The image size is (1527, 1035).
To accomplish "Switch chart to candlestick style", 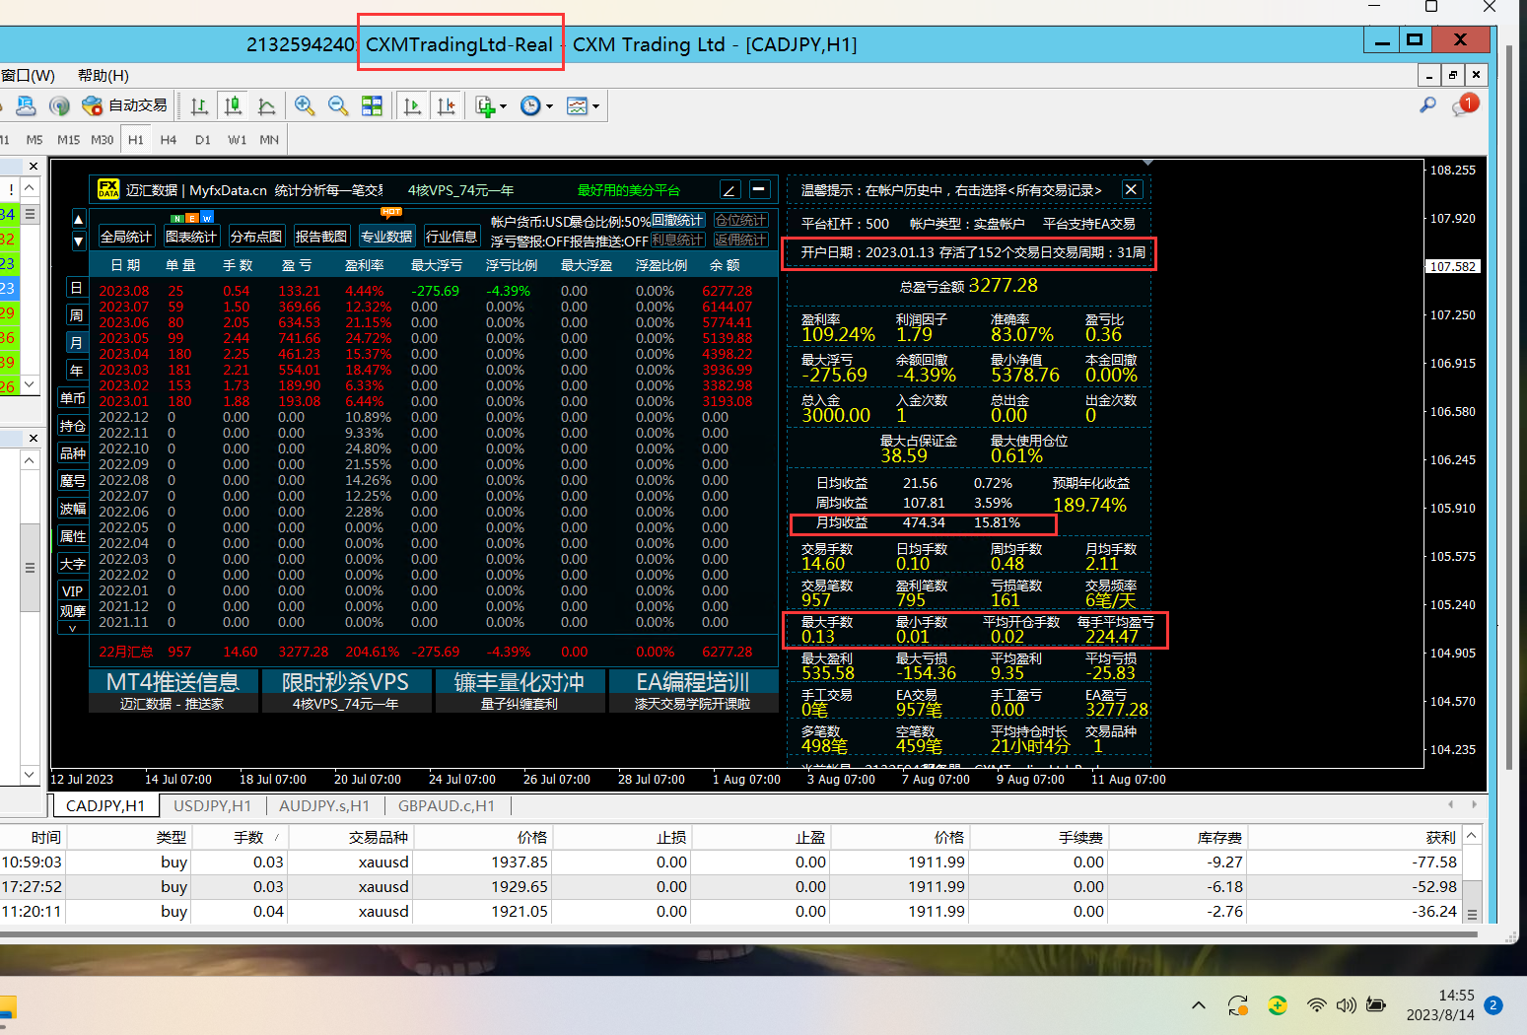I will click(x=234, y=105).
